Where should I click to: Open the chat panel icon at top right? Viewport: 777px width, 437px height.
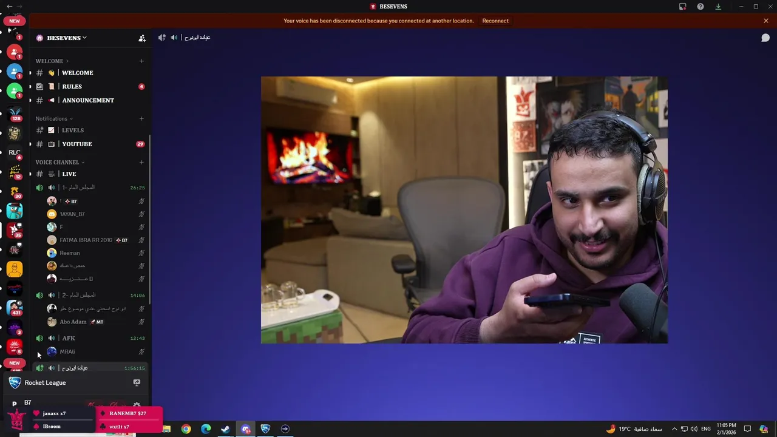[x=765, y=38]
